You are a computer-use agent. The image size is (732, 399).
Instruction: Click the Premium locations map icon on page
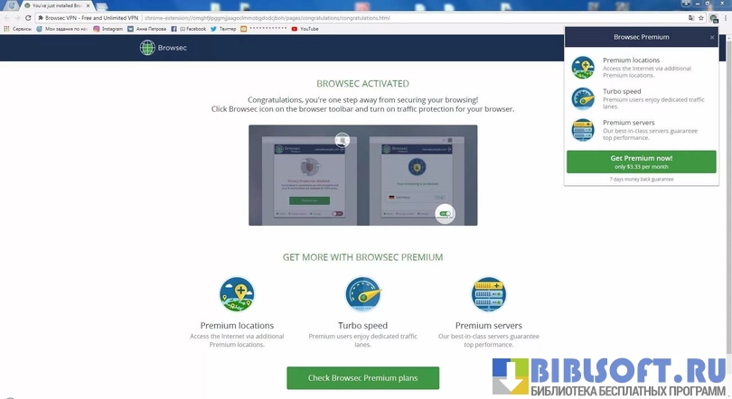237,294
